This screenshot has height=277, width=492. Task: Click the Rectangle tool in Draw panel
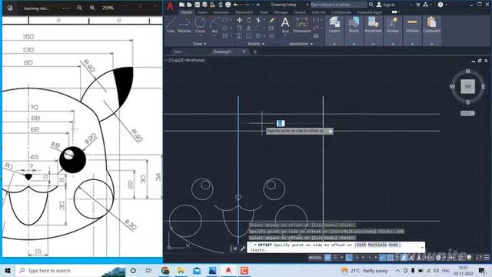(225, 20)
